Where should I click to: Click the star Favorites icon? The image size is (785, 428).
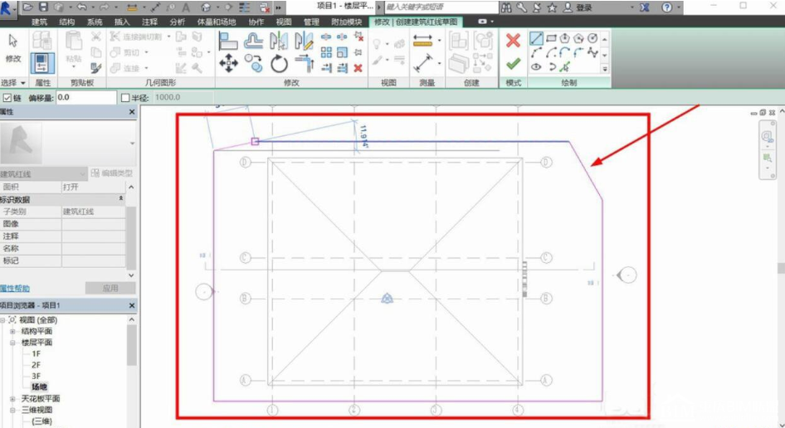pos(552,7)
